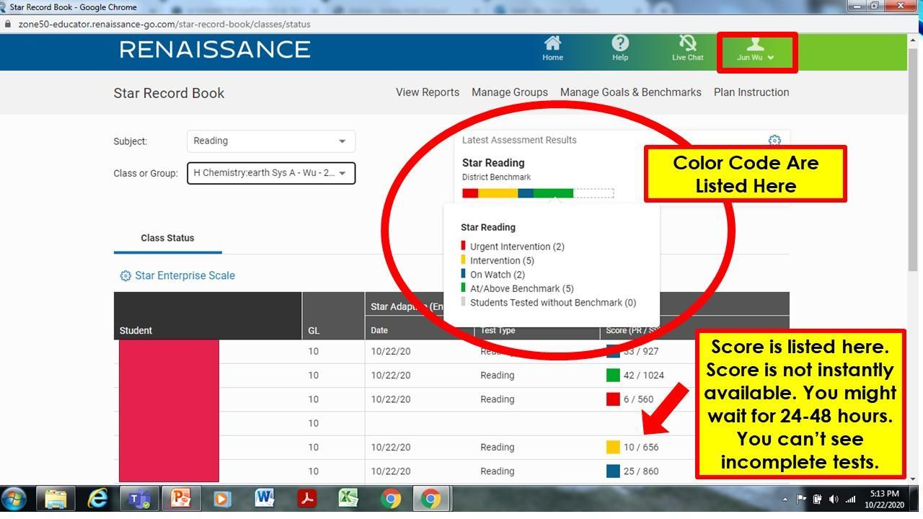Open Adobe Acrobat from the taskbar
The image size is (923, 519).
307,499
